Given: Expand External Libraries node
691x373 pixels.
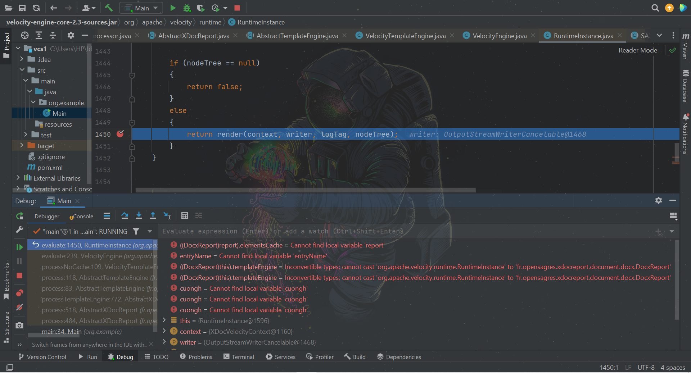Looking at the screenshot, I should pyautogui.click(x=18, y=178).
